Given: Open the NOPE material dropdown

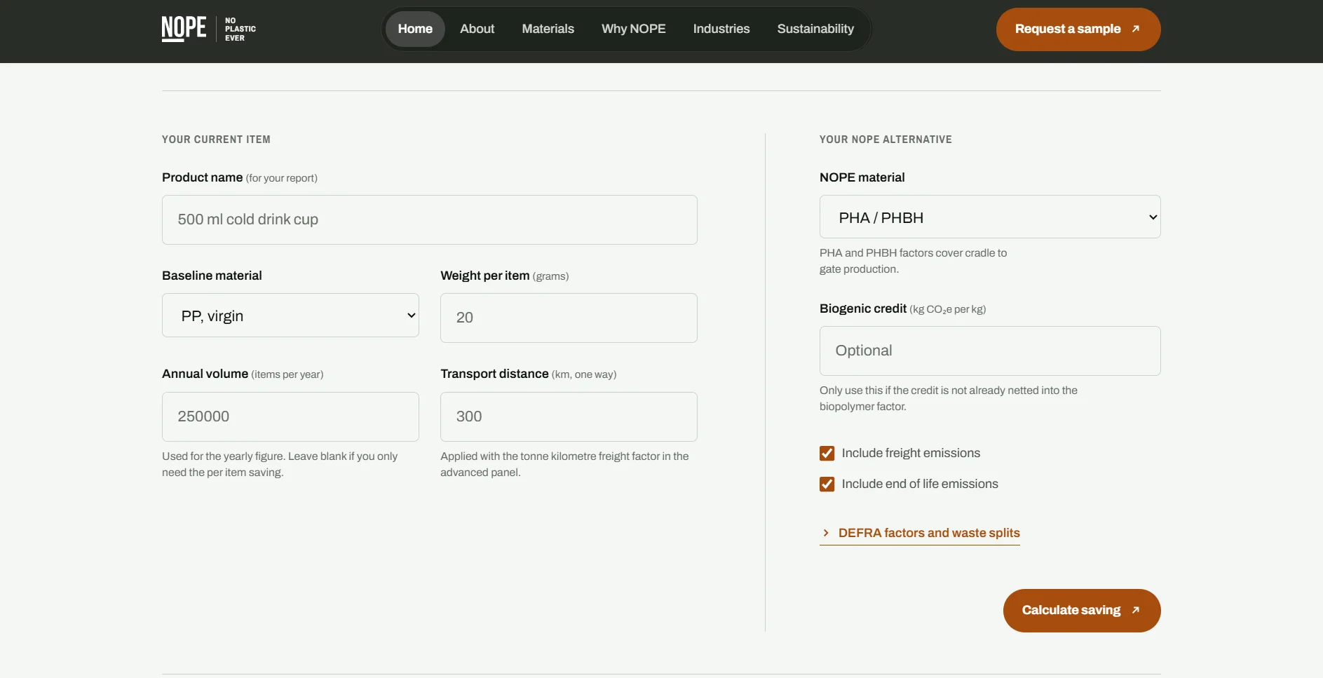Looking at the screenshot, I should click(x=990, y=217).
